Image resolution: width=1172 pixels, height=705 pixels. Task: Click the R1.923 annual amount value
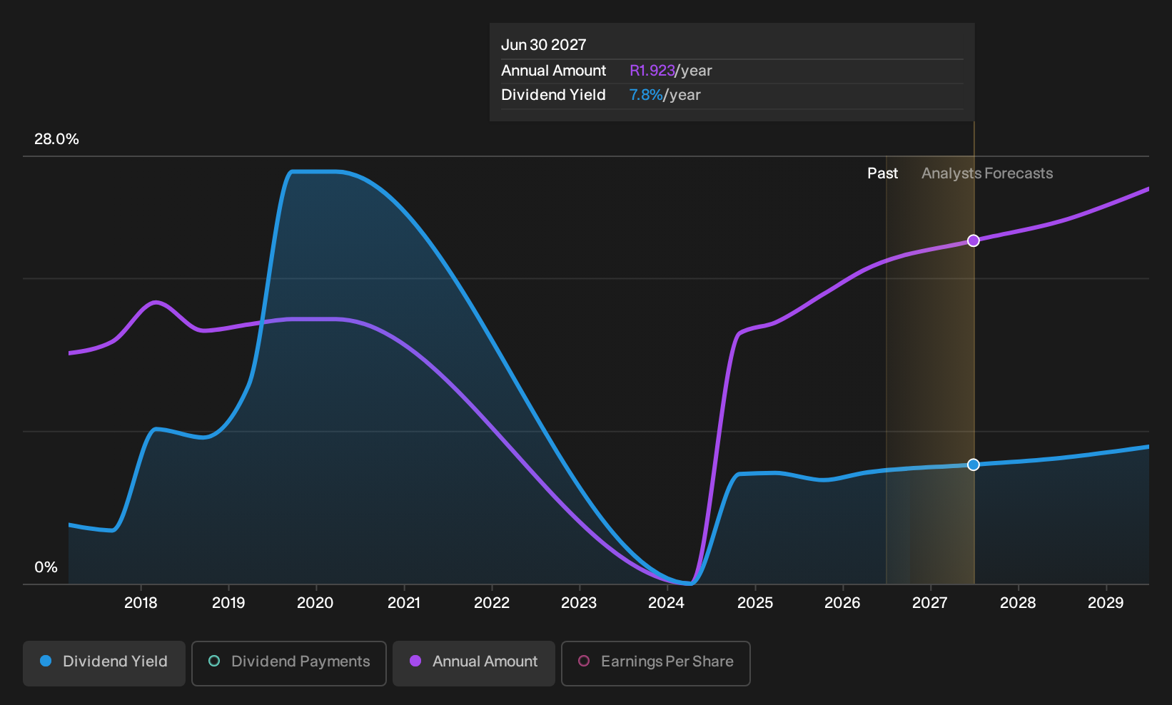click(x=652, y=71)
